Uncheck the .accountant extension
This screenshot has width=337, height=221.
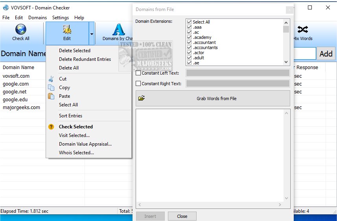point(190,42)
